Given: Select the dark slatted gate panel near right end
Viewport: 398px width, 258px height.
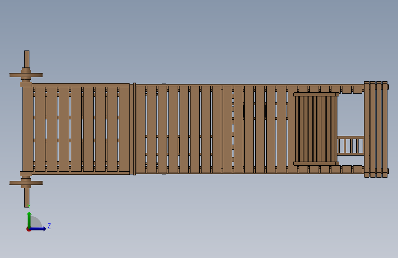Looking at the screenshot, I should point(316,129).
